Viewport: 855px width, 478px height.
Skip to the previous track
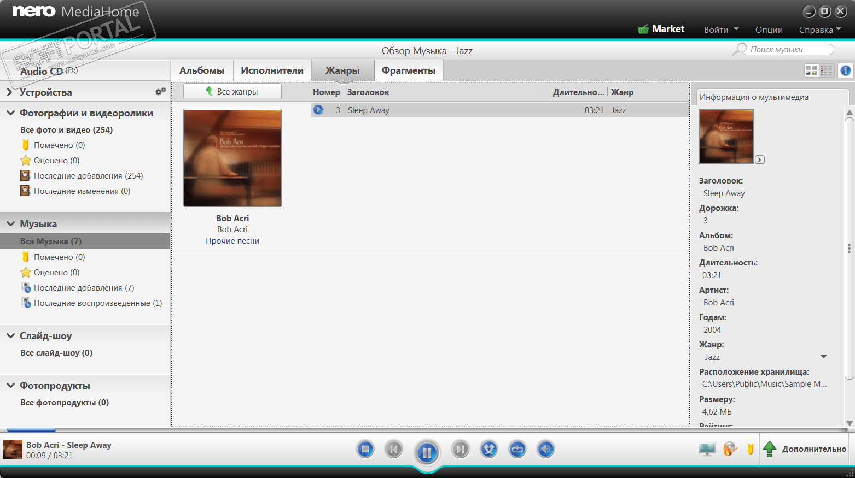394,450
